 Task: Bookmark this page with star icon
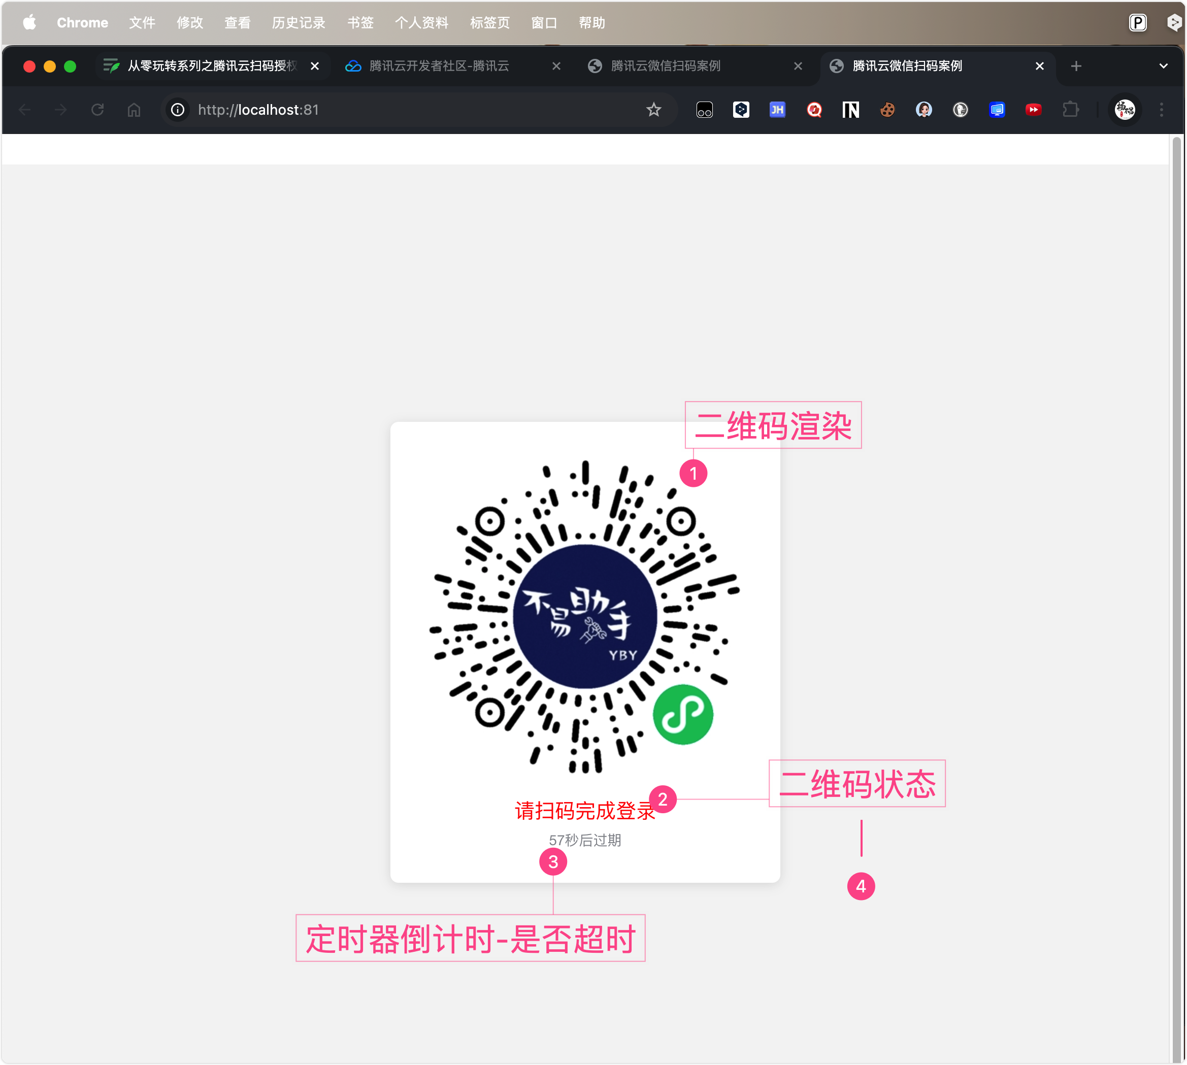click(654, 110)
